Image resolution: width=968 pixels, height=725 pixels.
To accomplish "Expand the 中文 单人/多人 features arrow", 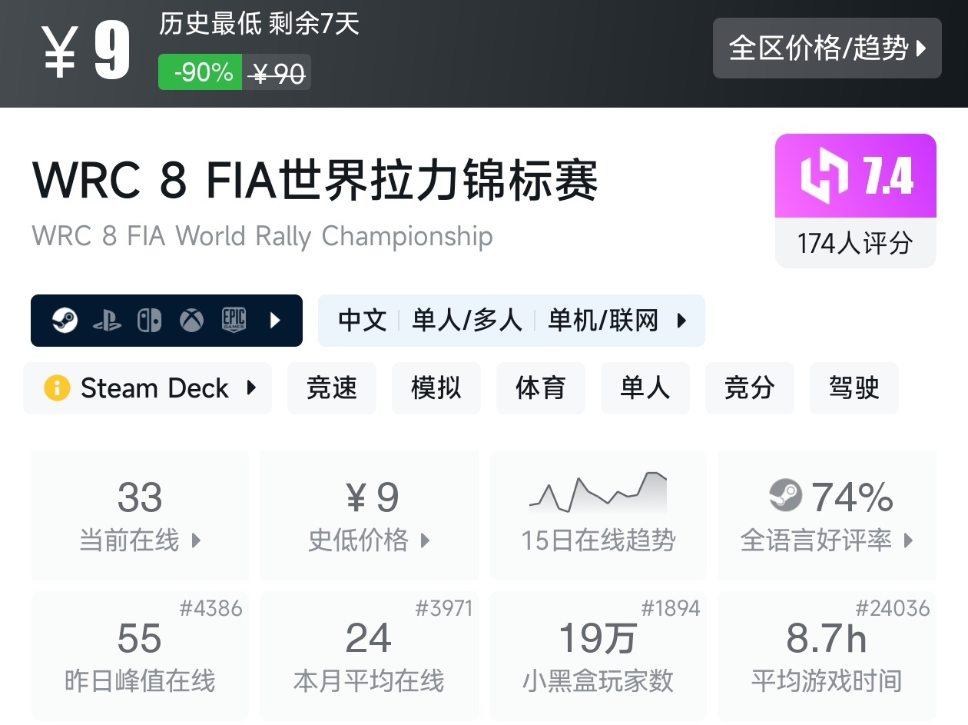I will point(681,321).
